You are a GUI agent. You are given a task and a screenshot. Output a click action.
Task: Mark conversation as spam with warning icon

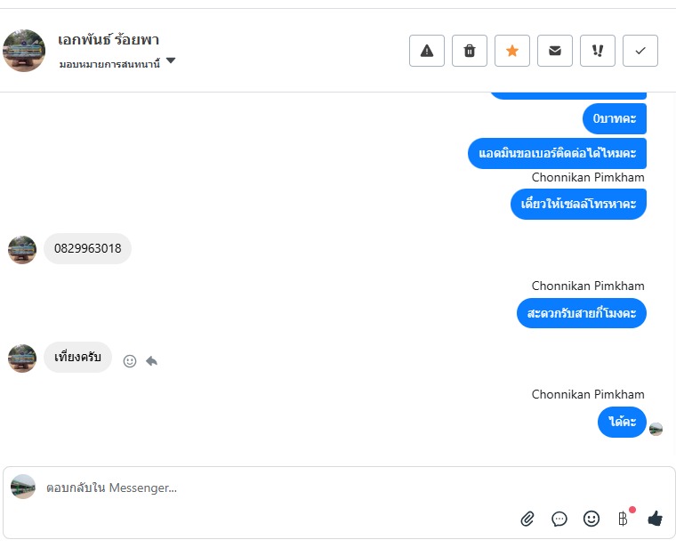pos(427,51)
